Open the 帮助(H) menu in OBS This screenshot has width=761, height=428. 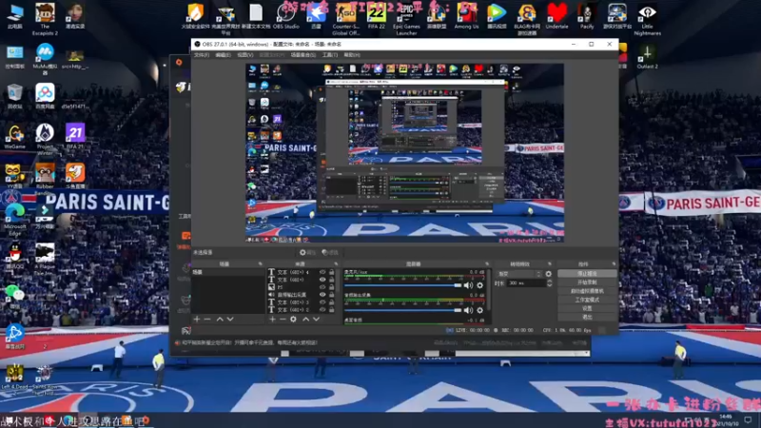(352, 55)
